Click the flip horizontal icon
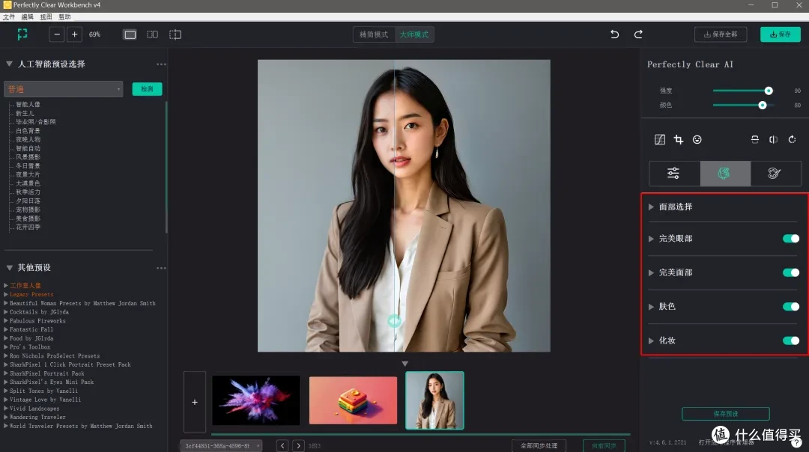Image resolution: width=809 pixels, height=452 pixels. [773, 140]
